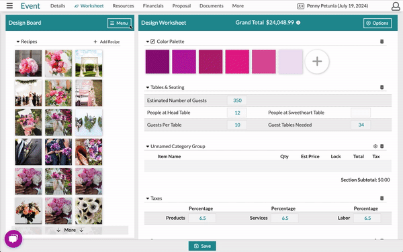Delete the Tables & Seating section
This screenshot has width=403, height=252.
(x=382, y=87)
